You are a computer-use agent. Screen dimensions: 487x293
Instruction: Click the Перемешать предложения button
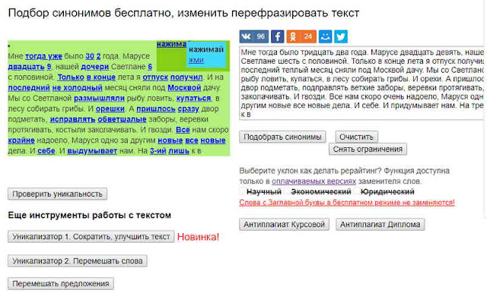point(61,284)
